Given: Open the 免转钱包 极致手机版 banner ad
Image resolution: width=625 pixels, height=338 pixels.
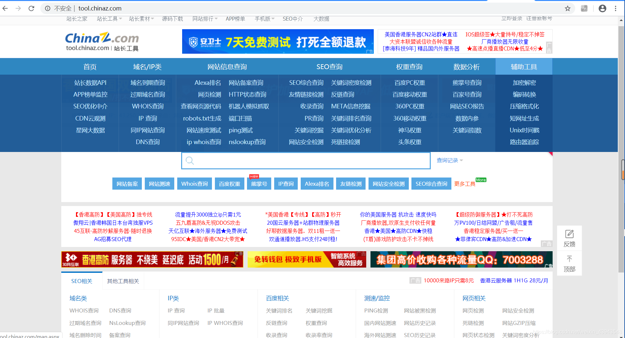Looking at the screenshot, I should tap(307, 260).
